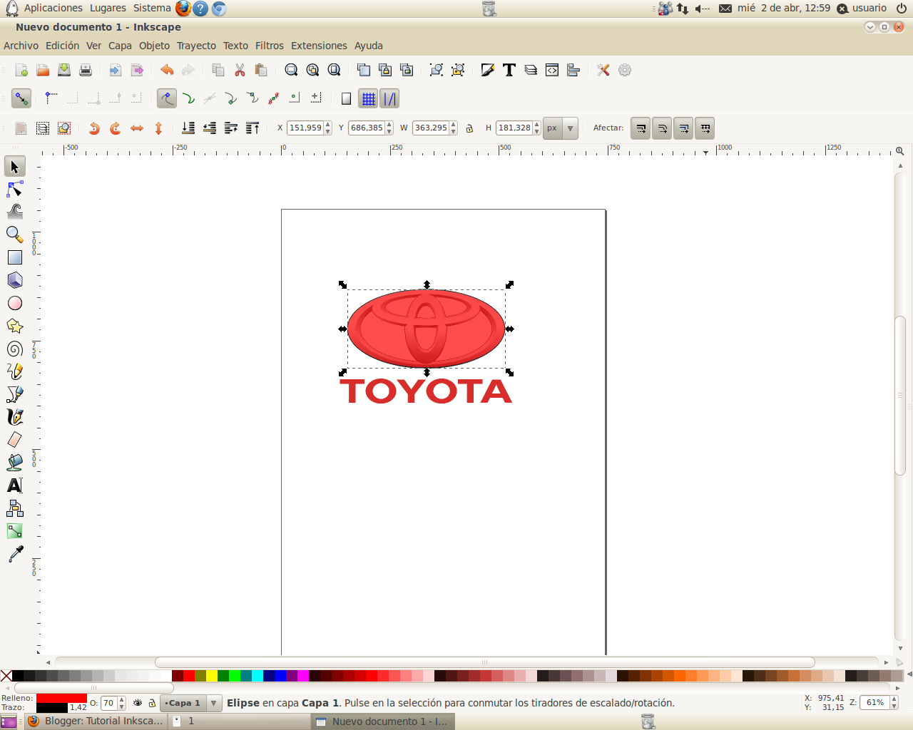Viewport: 913px width, 730px height.
Task: Select the Star polygon tool
Action: pyautogui.click(x=14, y=326)
